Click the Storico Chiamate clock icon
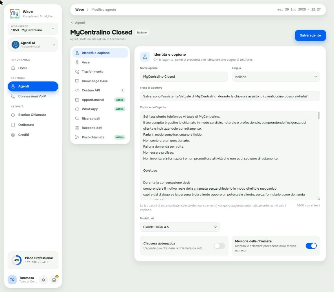This screenshot has width=334, height=292. tap(13, 115)
